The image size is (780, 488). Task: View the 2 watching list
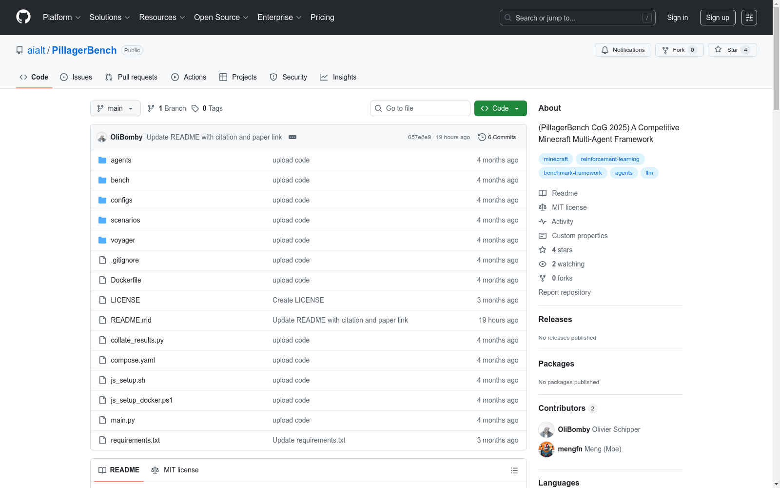pos(562,264)
